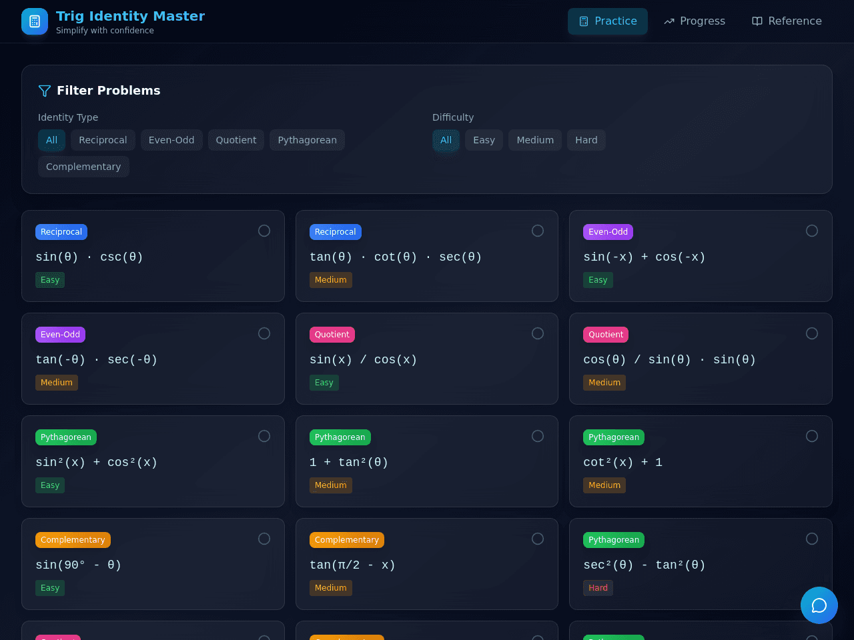Open the tan(π/2 - x) problem
This screenshot has height=640, width=854.
pos(427,564)
